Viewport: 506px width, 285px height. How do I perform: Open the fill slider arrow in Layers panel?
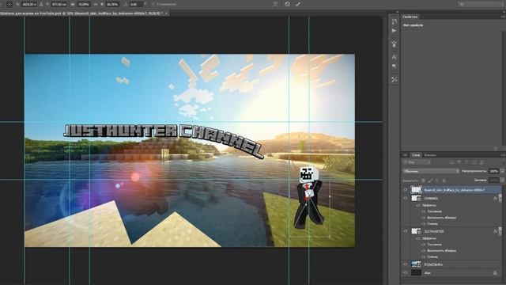coord(502,180)
